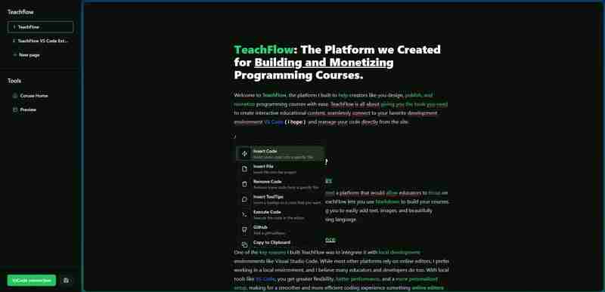Open the TeachFlow VS Code Ext page

40,41
